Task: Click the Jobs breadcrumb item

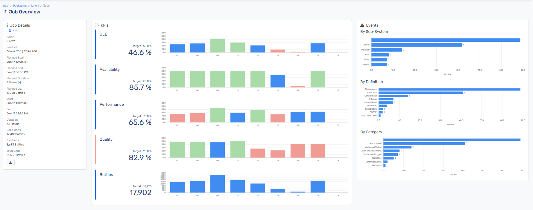Action: point(46,6)
